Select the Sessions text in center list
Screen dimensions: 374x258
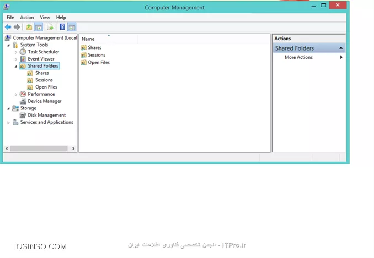pyautogui.click(x=97, y=55)
